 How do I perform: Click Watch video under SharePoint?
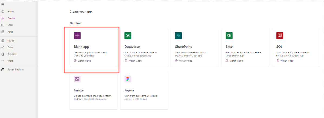click(x=185, y=61)
